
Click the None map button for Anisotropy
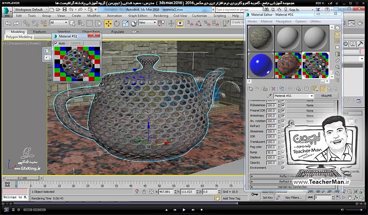pos(310,116)
